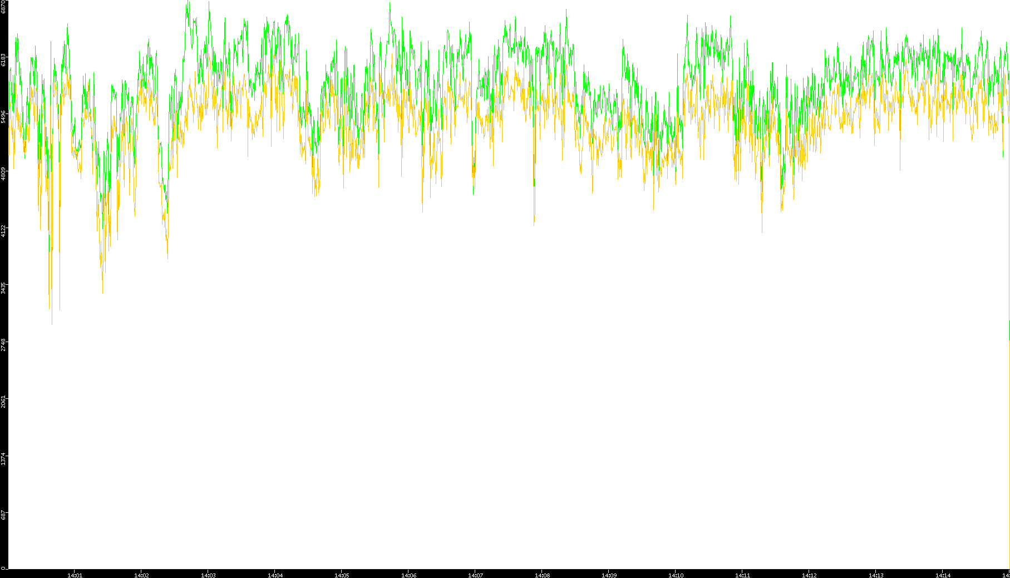The height and width of the screenshot is (578, 1010).
Task: Select the 14:12 time marker
Action: pyautogui.click(x=809, y=575)
